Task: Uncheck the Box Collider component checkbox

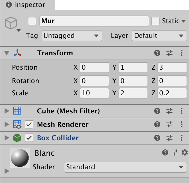Action: coord(29,138)
